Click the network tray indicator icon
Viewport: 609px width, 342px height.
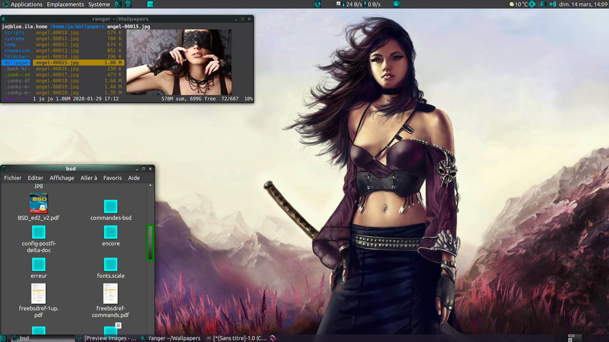click(543, 4)
